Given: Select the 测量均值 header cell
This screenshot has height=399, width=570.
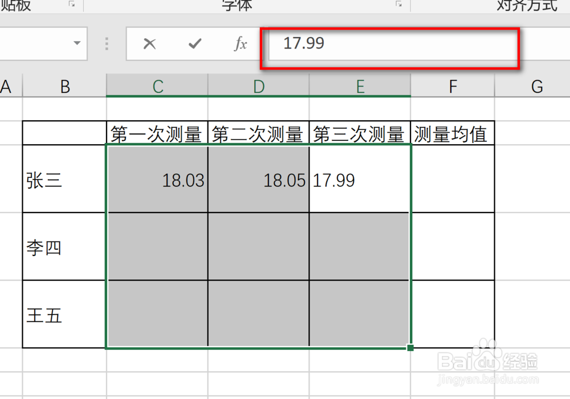Looking at the screenshot, I should click(x=452, y=133).
